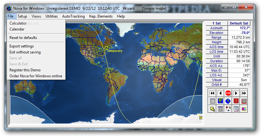Click the azimuth value 172.7°
This screenshot has height=137, width=262.
coord(239,28)
